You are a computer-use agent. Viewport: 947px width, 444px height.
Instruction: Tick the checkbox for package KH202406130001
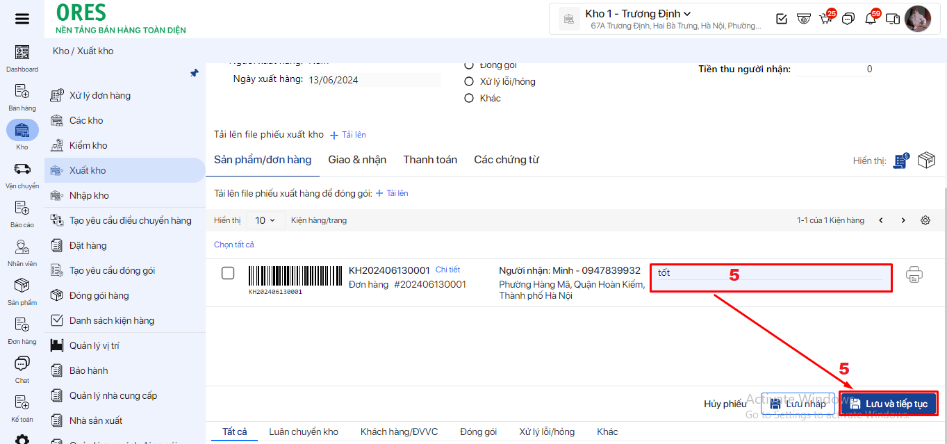[x=228, y=273]
